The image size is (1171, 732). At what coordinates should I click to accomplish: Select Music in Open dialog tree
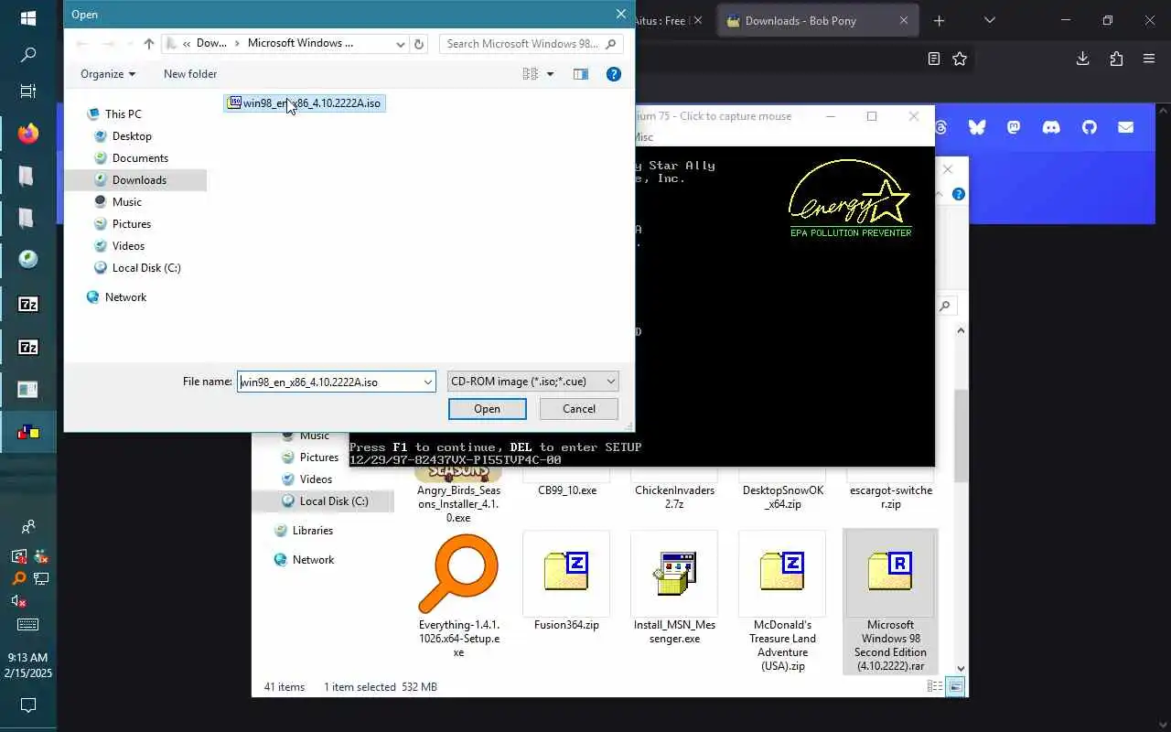tap(127, 202)
